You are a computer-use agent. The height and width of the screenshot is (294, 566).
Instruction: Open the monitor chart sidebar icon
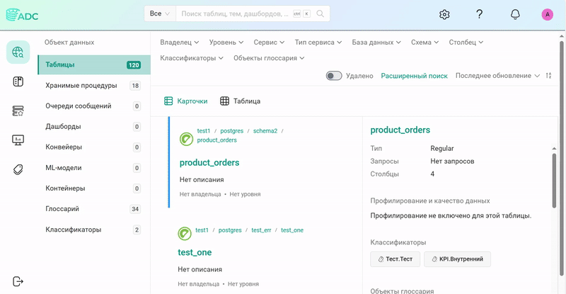[x=18, y=140]
